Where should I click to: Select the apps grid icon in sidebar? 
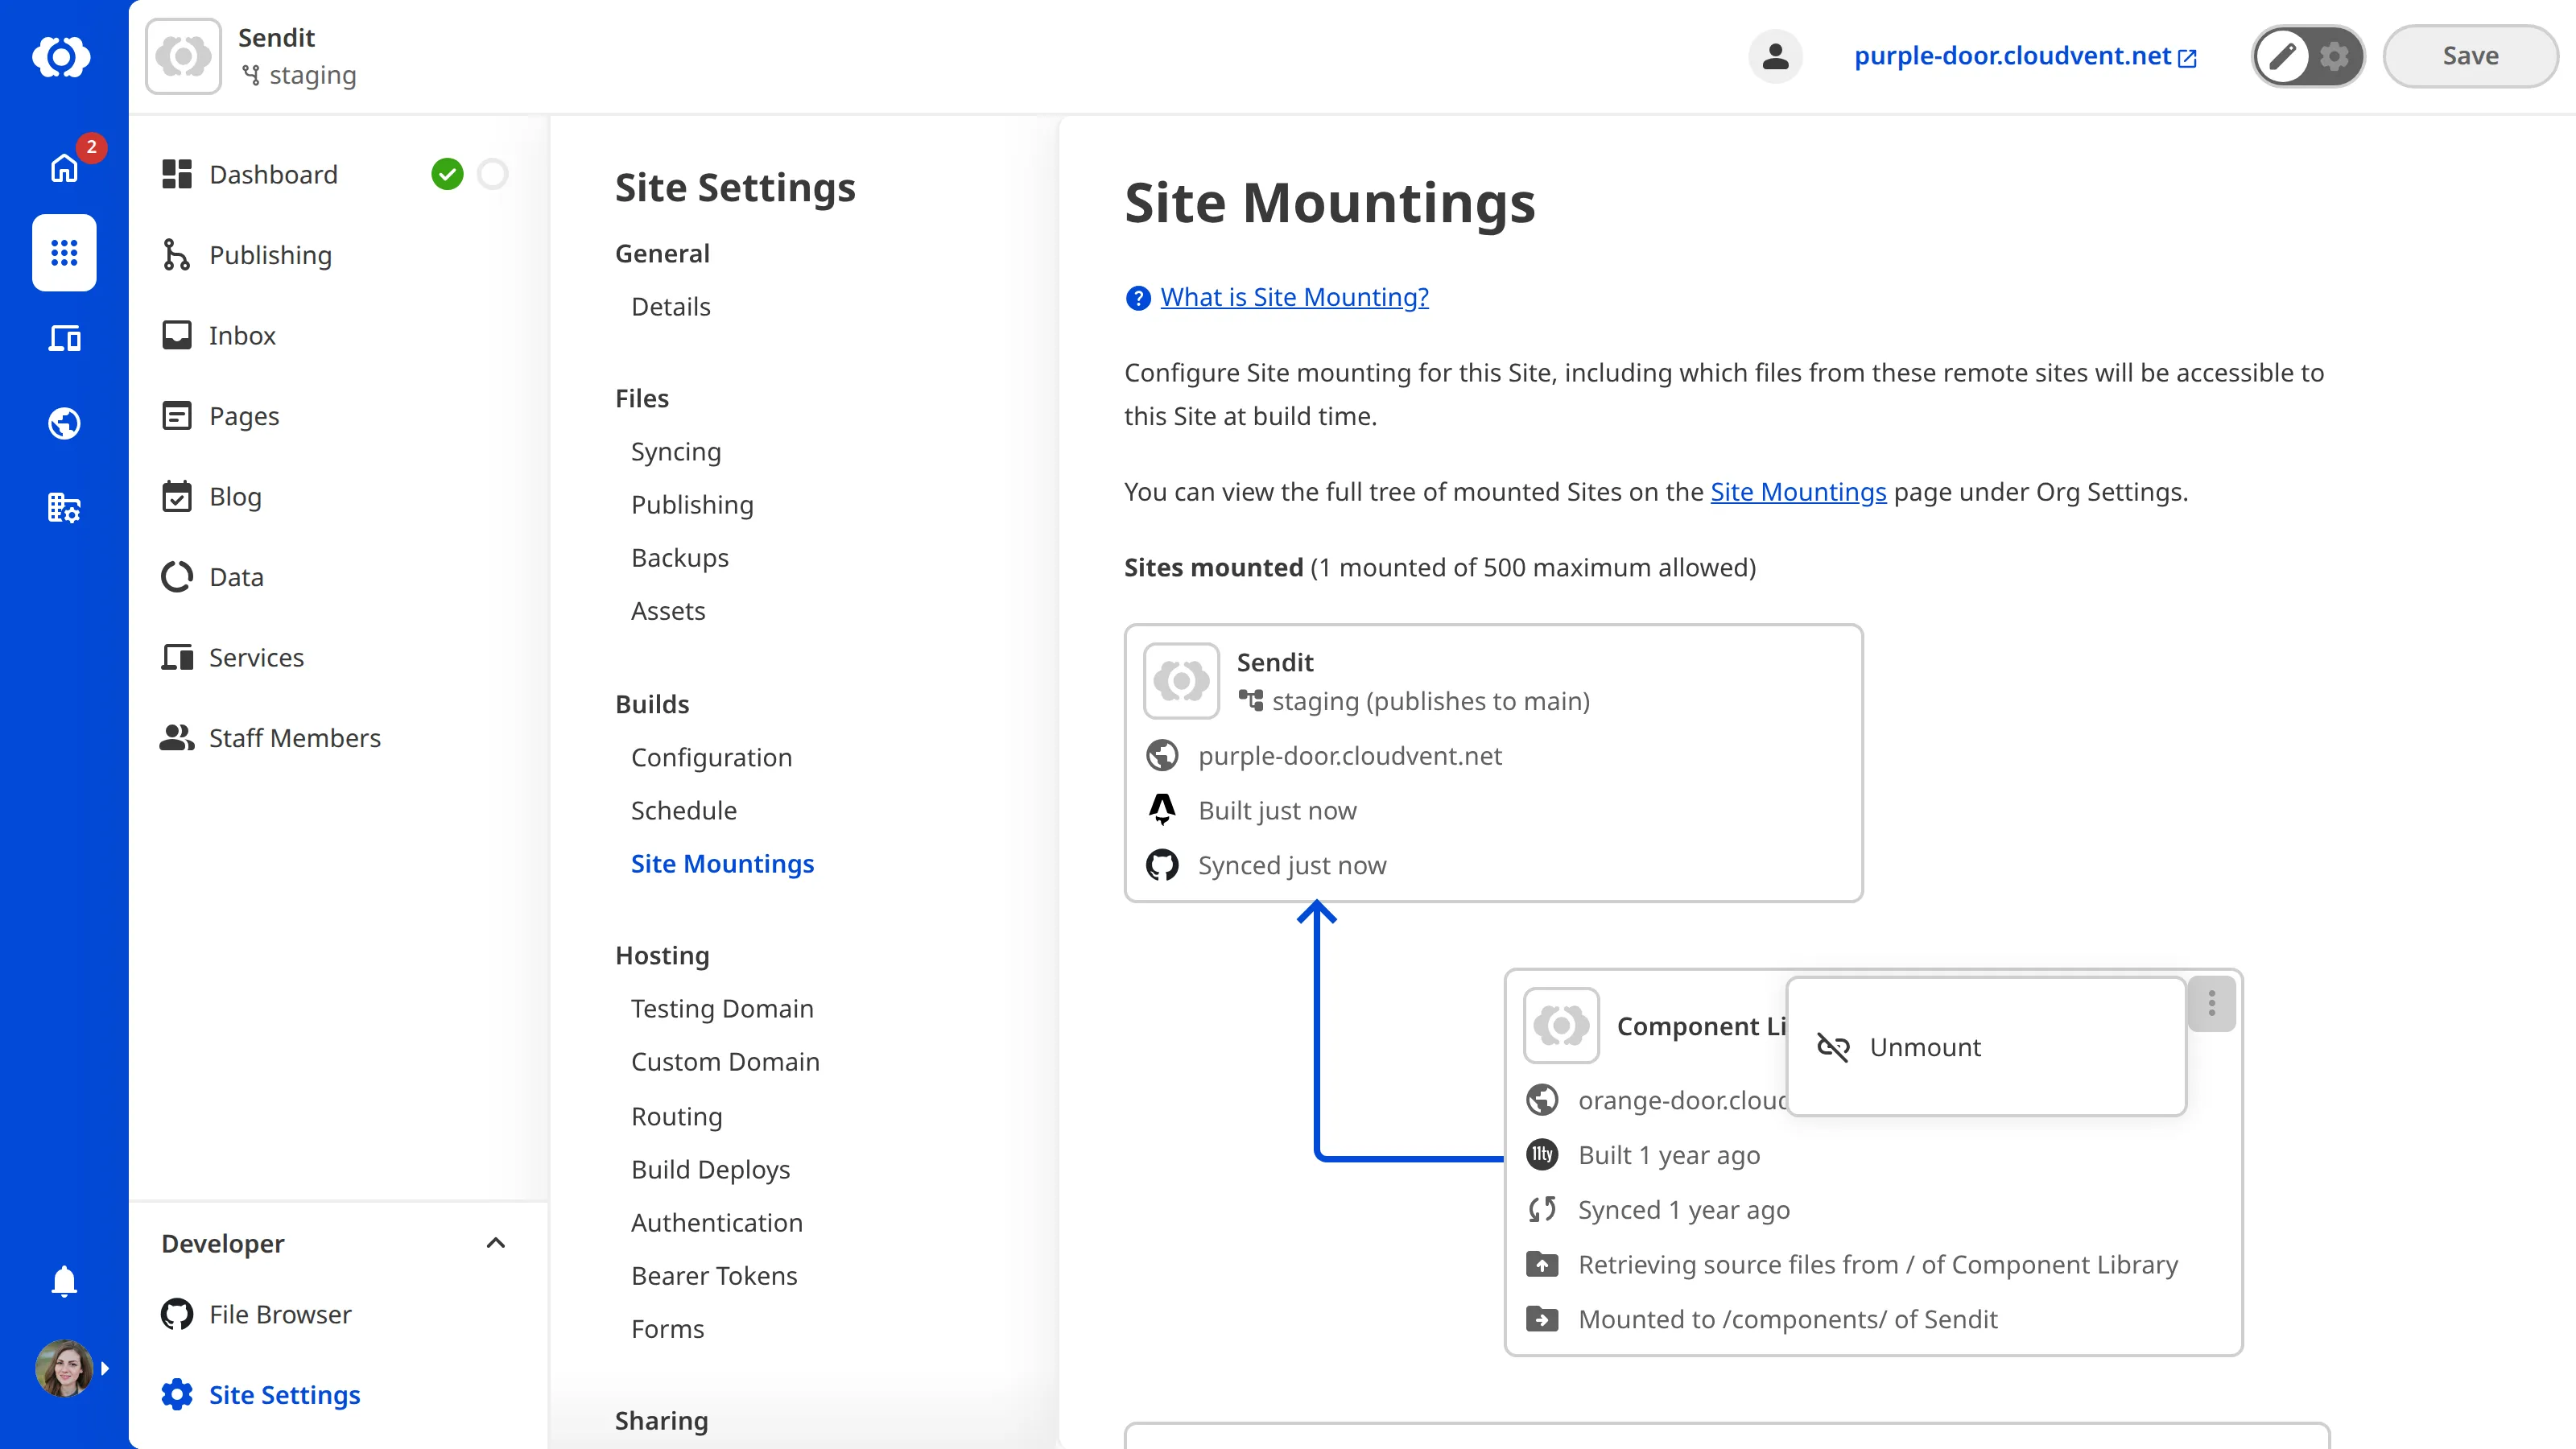(63, 253)
